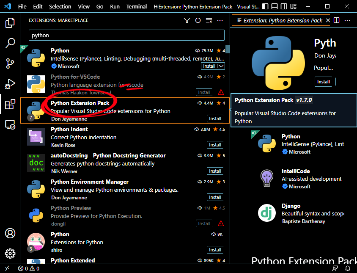Open the Accounts menu icon
357x273 pixels.
click(x=10, y=233)
